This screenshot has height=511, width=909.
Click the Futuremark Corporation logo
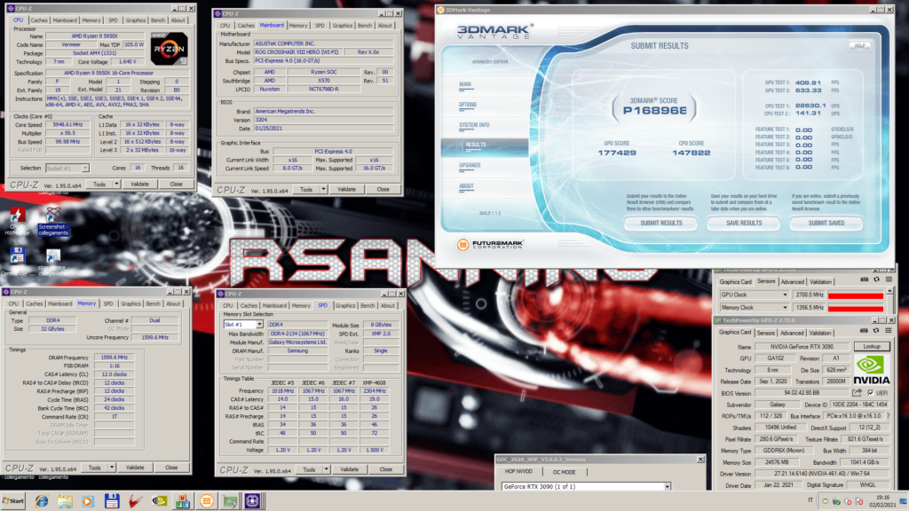490,245
